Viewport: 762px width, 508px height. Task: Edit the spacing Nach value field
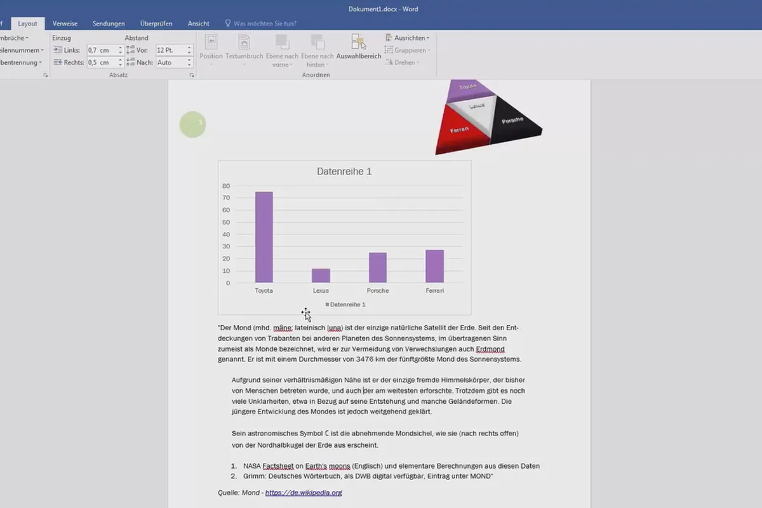pyautogui.click(x=170, y=62)
